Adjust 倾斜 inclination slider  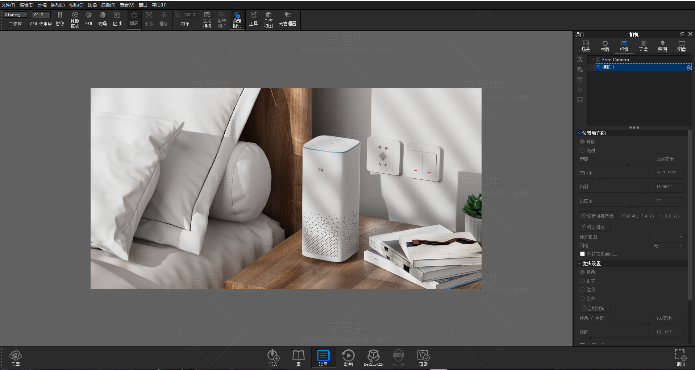pos(642,192)
